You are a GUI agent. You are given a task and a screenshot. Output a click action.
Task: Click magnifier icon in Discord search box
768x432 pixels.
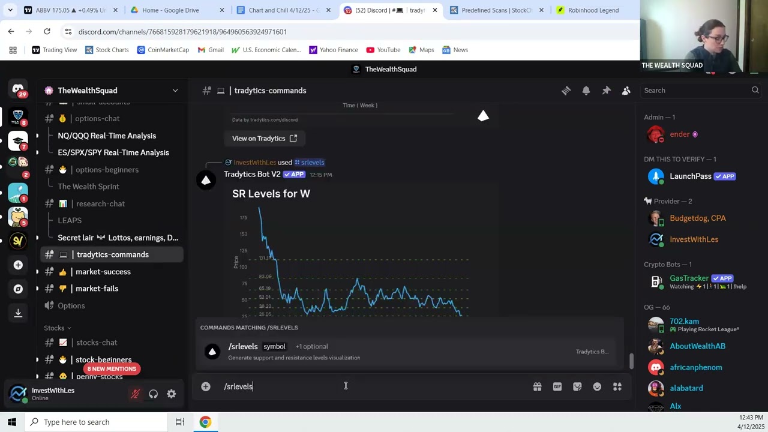pos(755,91)
